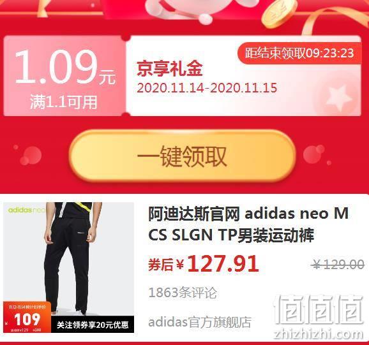The image size is (369, 345).
Task: Tap the 一键领取 claim button
Action: tap(183, 156)
